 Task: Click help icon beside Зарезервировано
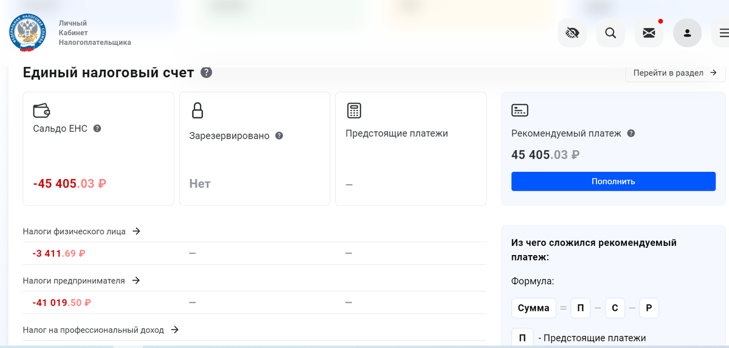[x=279, y=135]
